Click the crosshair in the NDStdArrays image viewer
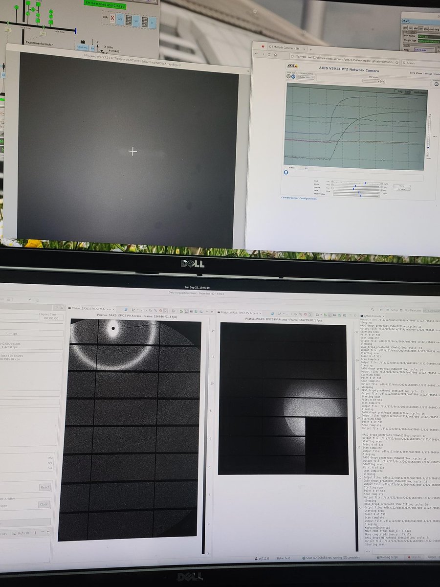This screenshot has width=440, height=587. coord(132,152)
